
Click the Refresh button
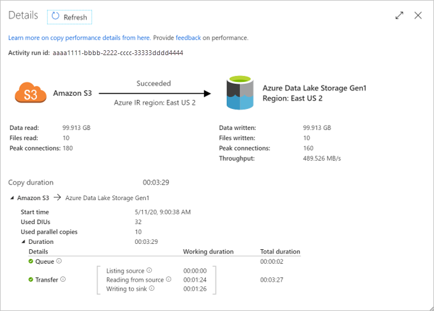point(69,17)
